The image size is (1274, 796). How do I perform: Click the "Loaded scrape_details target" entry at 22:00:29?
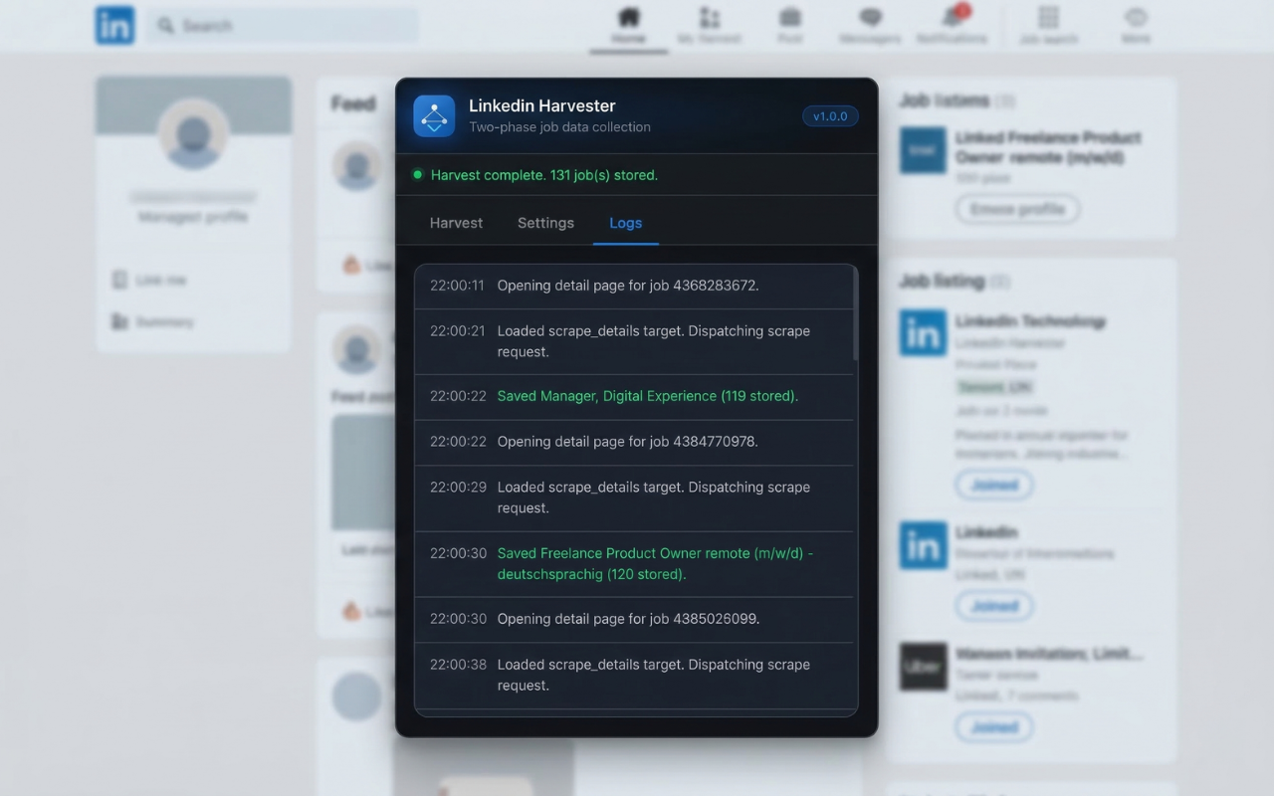[x=634, y=497]
